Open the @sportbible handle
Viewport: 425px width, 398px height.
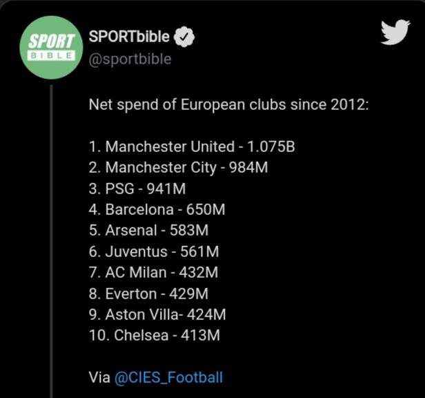point(130,59)
